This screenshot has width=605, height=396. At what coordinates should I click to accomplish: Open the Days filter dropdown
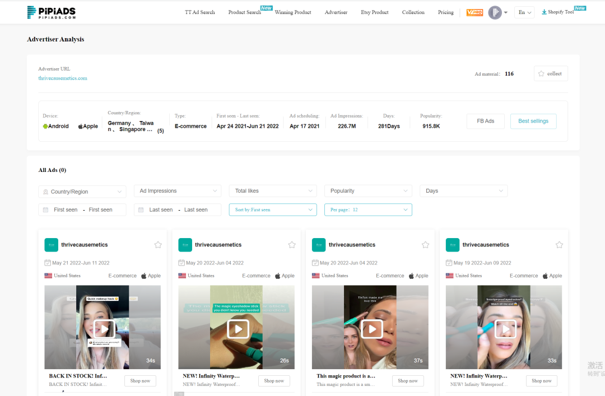pyautogui.click(x=463, y=191)
